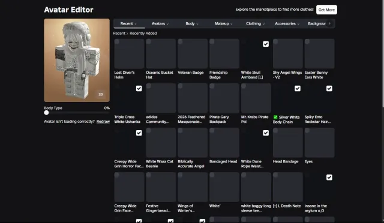The width and height of the screenshot is (384, 223).
Task: Uncheck Insane in the asylum item
Action: (x=329, y=177)
